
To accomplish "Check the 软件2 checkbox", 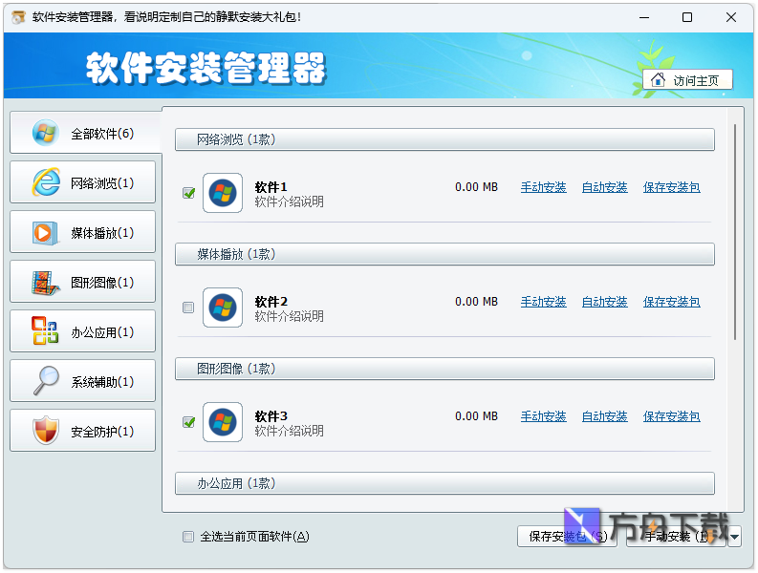I will tap(188, 308).
